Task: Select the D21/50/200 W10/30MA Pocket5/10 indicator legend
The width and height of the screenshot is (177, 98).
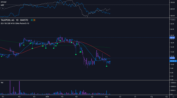Action: [15, 23]
